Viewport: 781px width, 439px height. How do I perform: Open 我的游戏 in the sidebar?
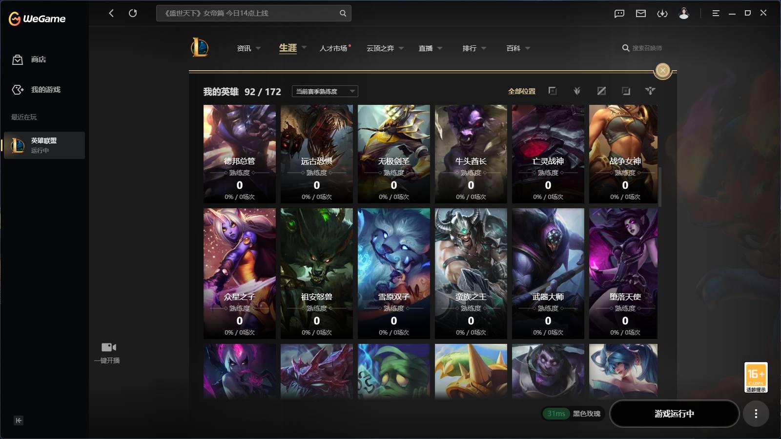tap(36, 90)
